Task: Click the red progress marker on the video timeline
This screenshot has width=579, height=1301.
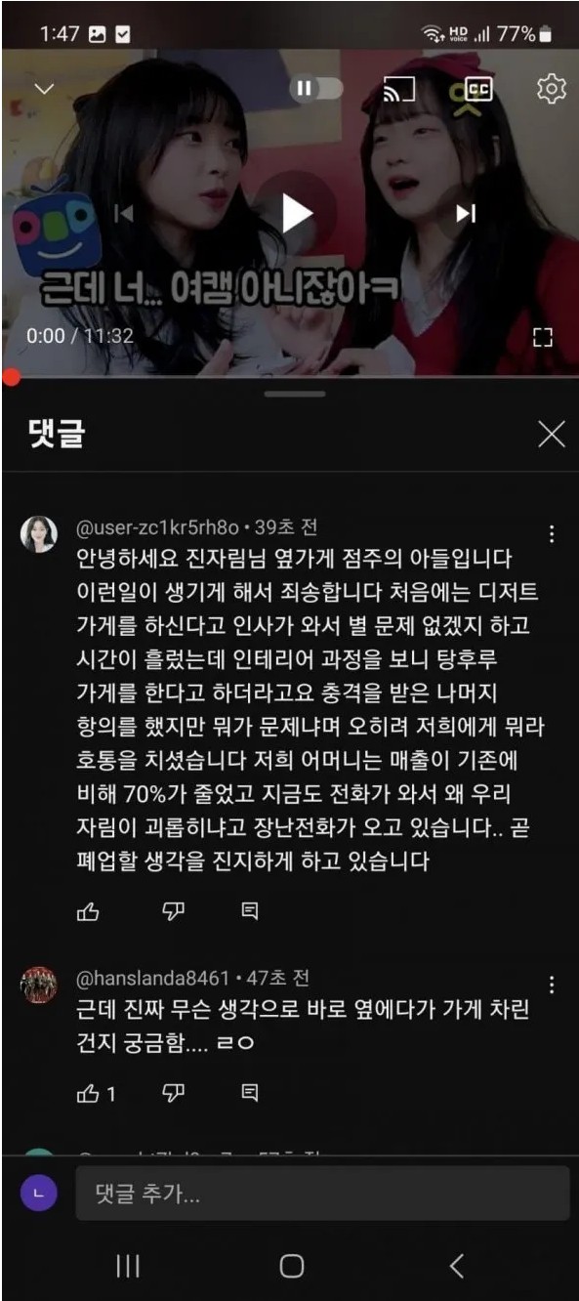Action: pos(11,376)
